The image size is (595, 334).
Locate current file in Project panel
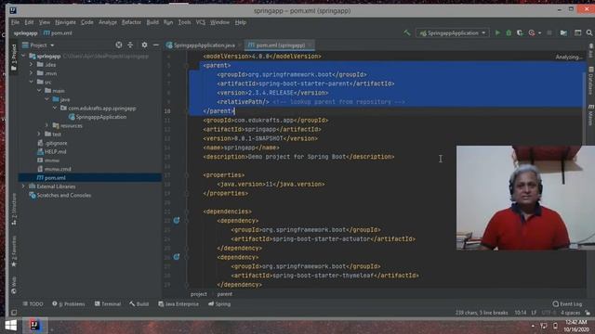119,45
